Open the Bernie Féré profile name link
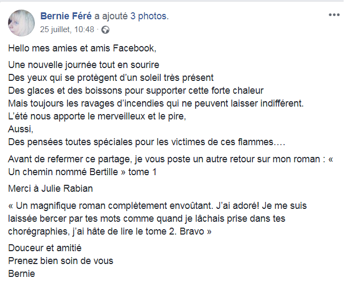 (66, 16)
